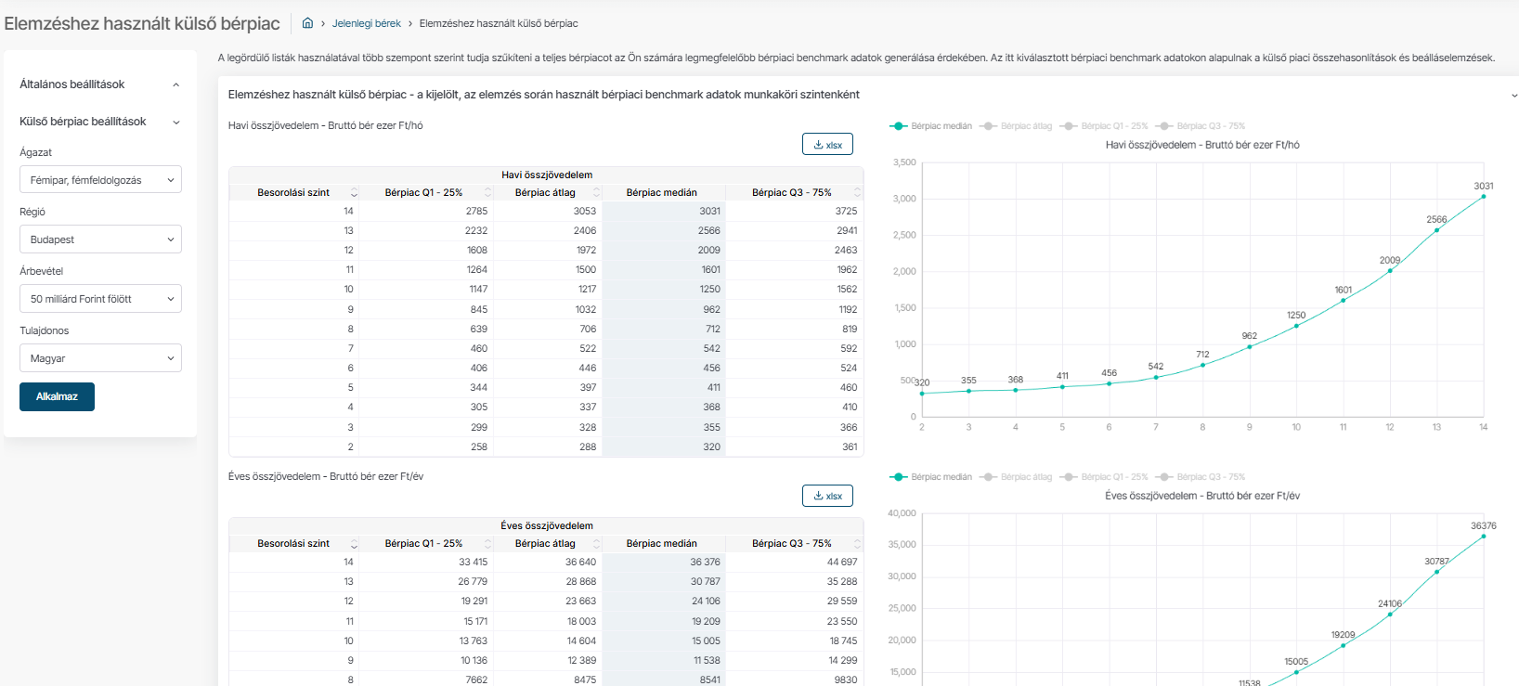Sort monthly table by Bérpiac Q1 - 25%
Screen dimensions: 1519x686
487,193
